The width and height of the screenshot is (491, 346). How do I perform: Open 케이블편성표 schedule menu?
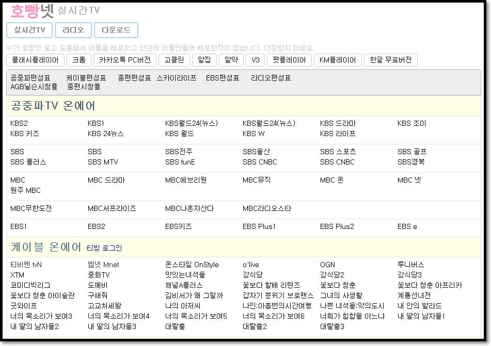tap(86, 78)
